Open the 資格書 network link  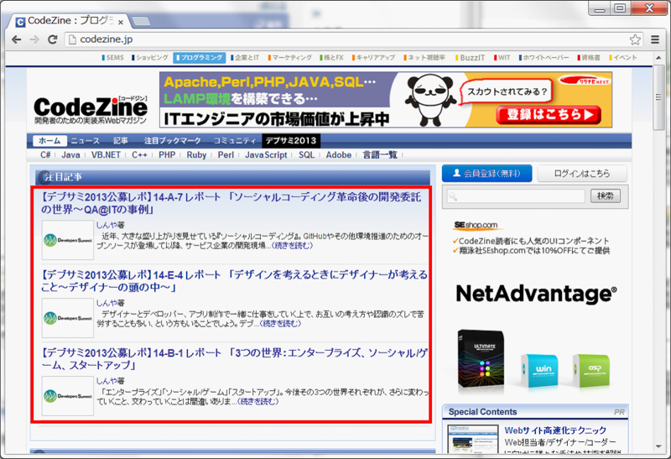589,57
